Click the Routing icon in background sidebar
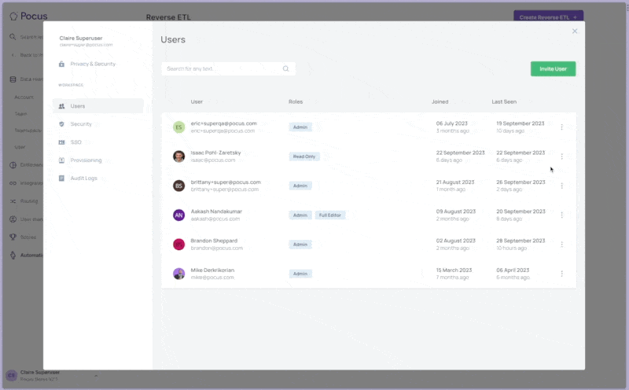The width and height of the screenshot is (629, 390). pos(13,201)
